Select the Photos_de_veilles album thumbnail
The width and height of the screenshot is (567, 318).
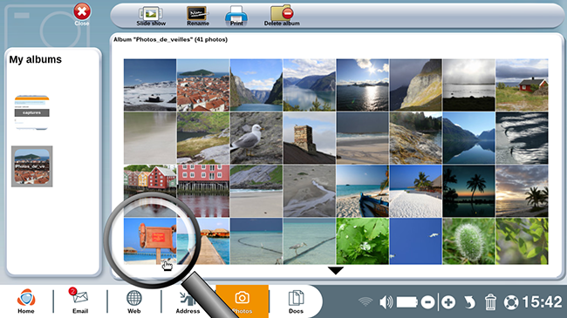[31, 166]
